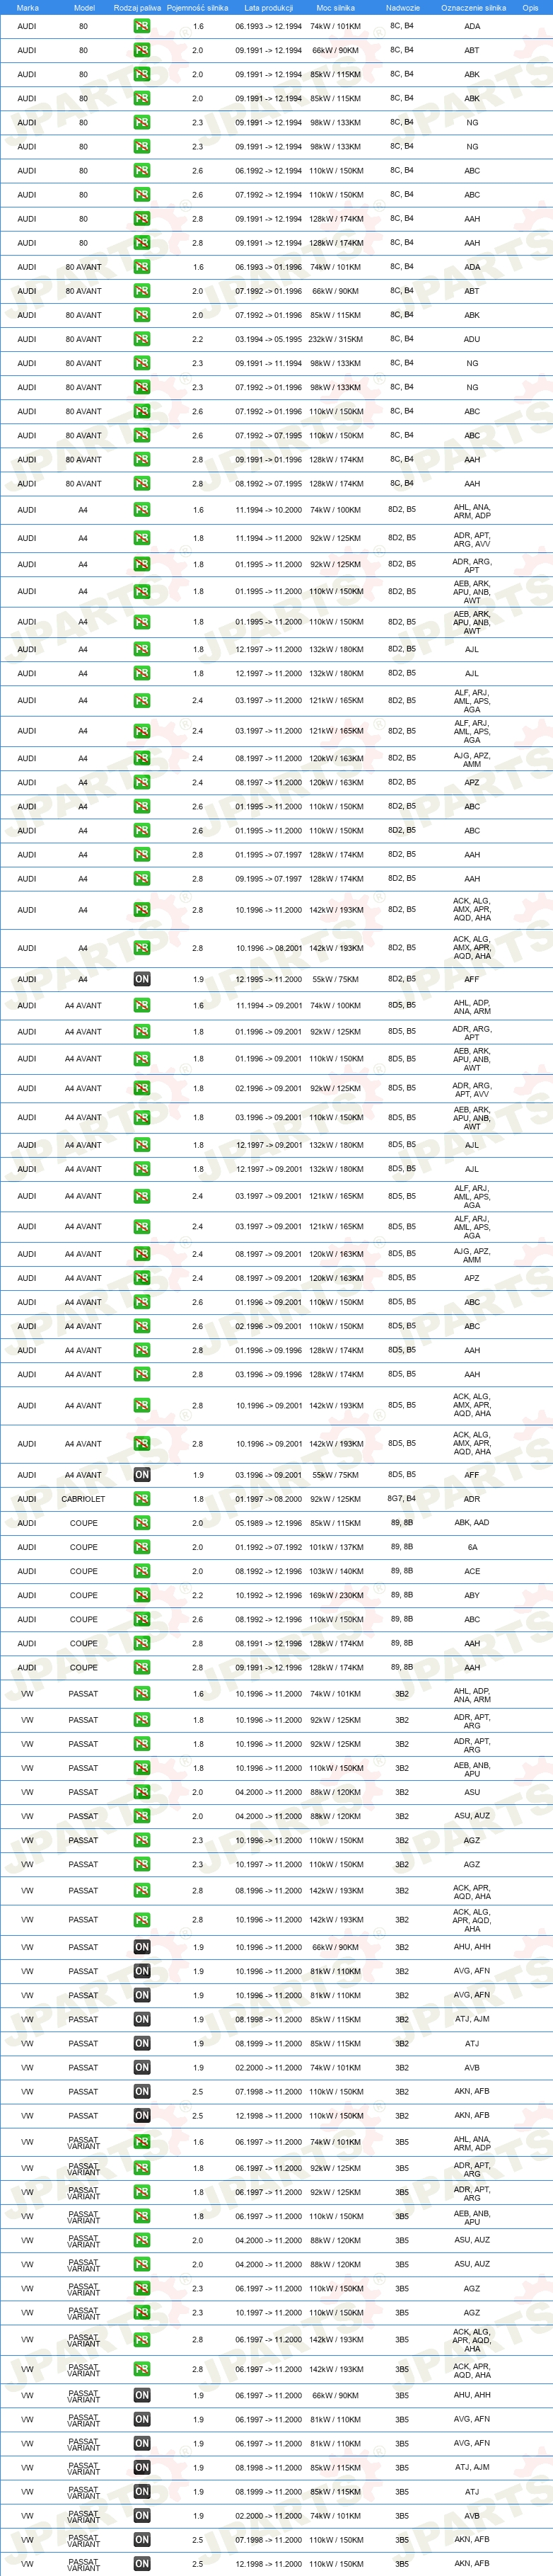Click diesel ON icon in PASSAT 3B2 1.9 AHU, AHH row
The height and width of the screenshot is (2576, 553).
[141, 1947]
